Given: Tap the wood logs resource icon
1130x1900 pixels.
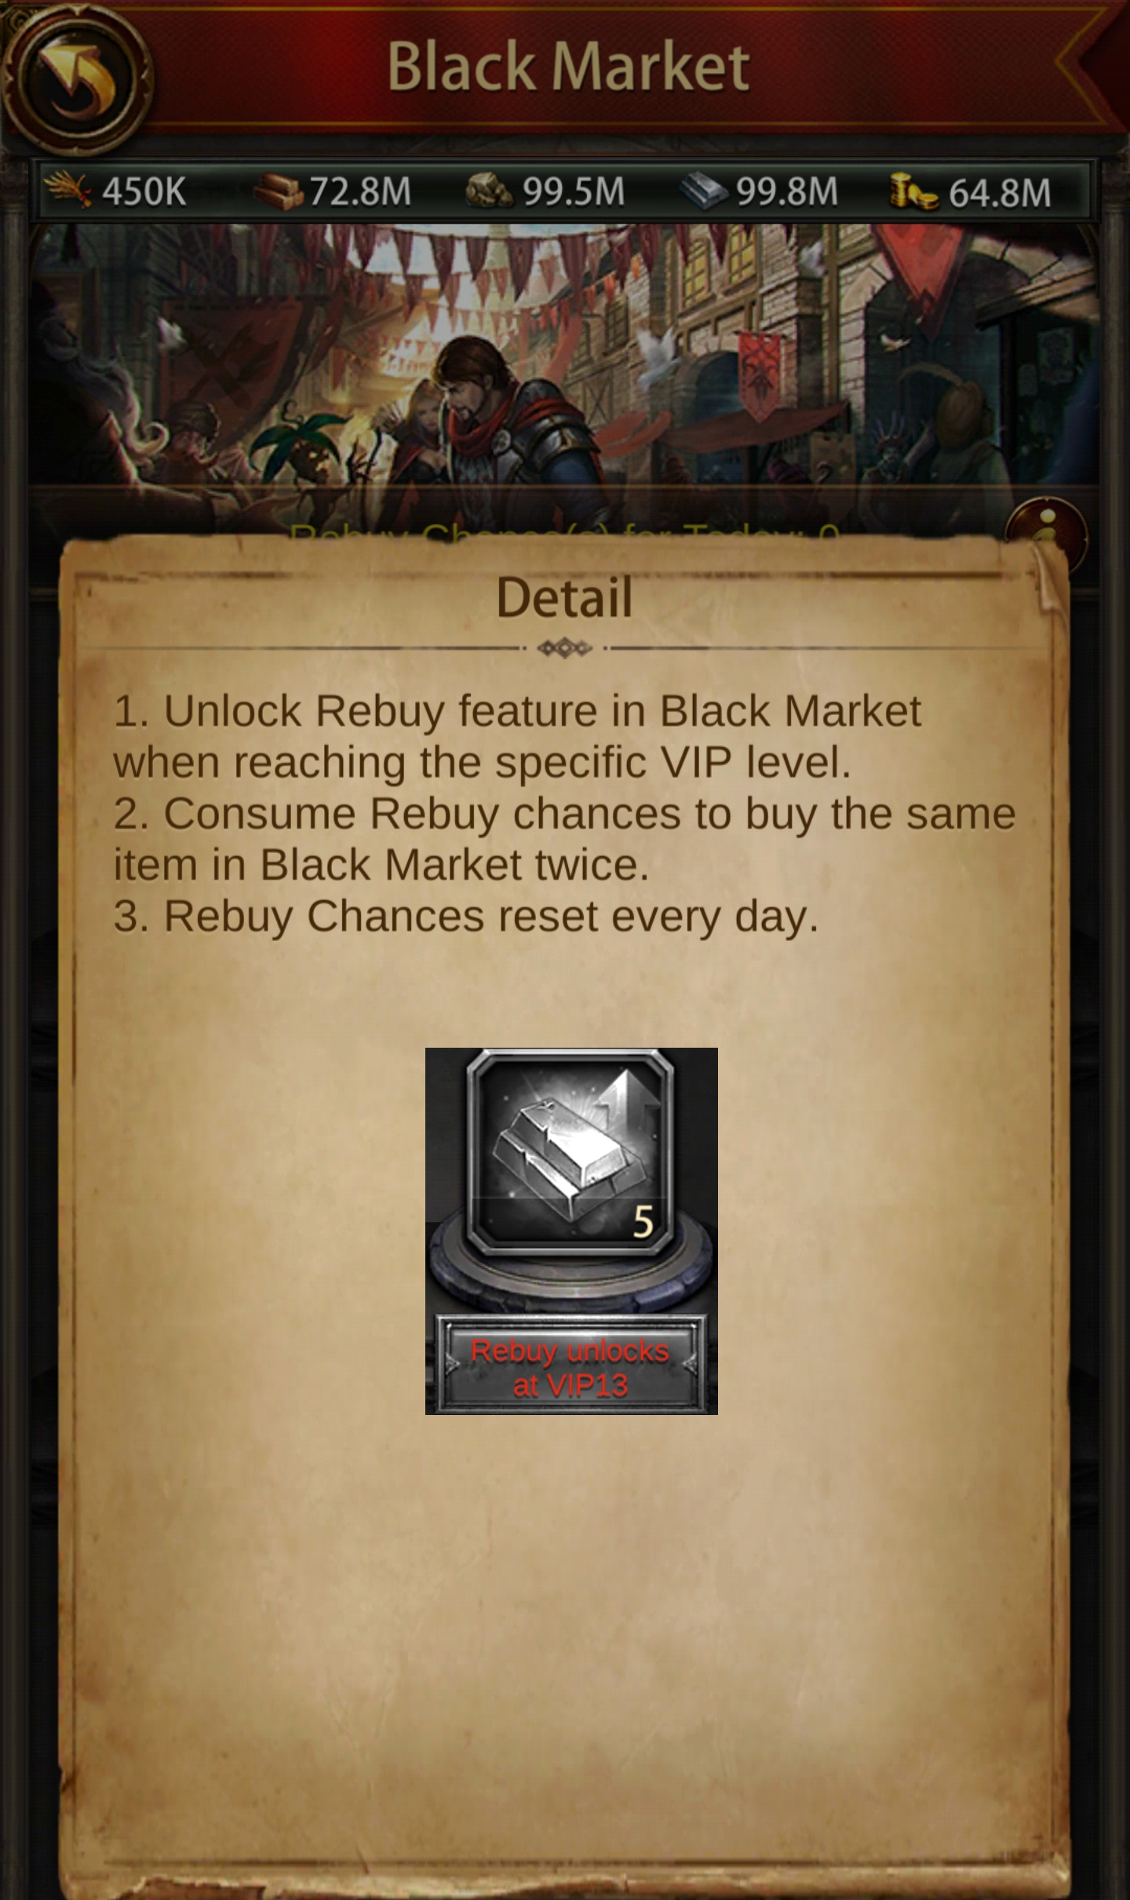Looking at the screenshot, I should coord(278,191).
